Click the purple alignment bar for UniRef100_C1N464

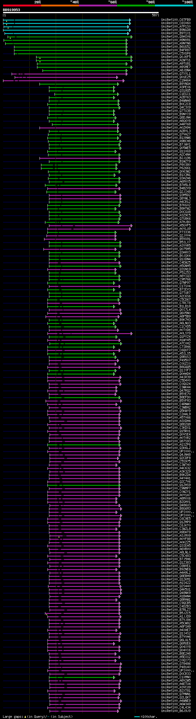tap(64, 81)
